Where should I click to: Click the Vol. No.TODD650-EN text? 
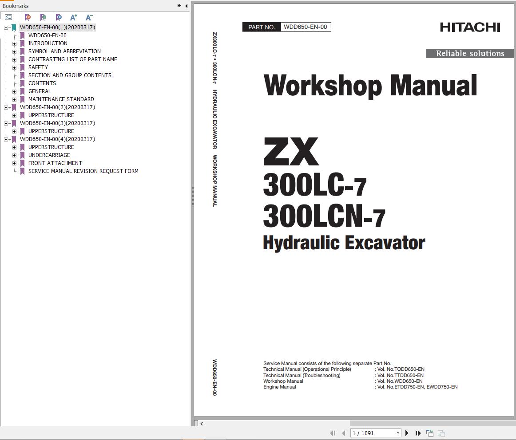point(401,369)
